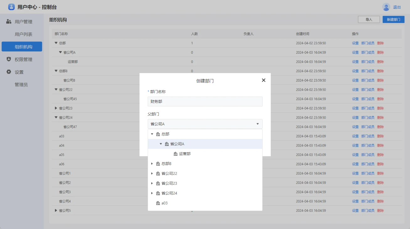410x229 pixels.
Task: Click building icon next to 省公司22 in dropdown
Action: [158, 173]
